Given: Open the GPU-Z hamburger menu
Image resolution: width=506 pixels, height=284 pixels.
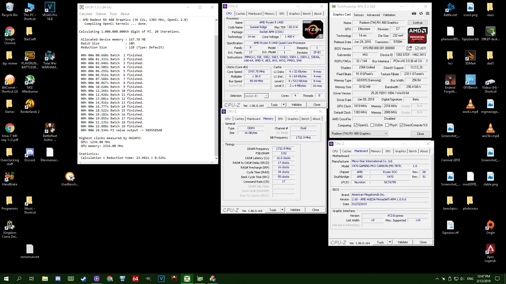Looking at the screenshot, I should point(427,14).
